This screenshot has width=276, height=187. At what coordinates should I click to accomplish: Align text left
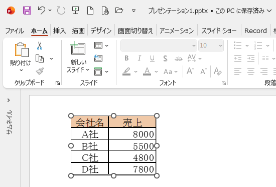pyautogui.click(x=238, y=71)
